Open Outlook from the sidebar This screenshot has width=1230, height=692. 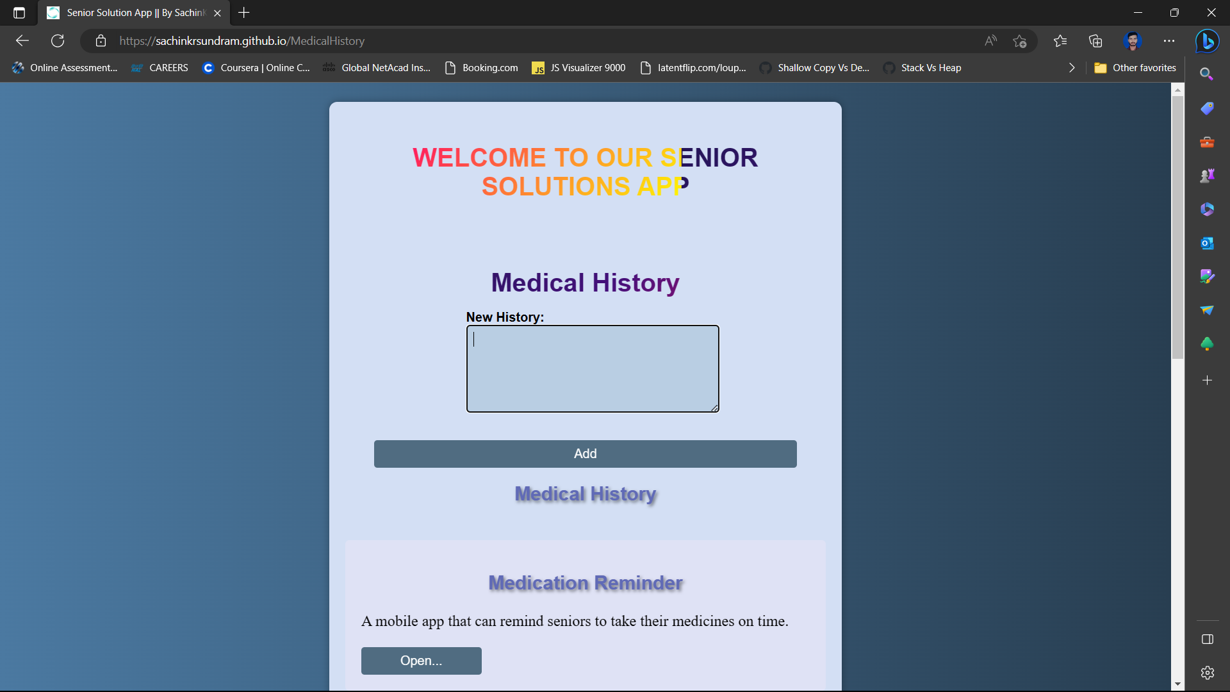coord(1208,243)
